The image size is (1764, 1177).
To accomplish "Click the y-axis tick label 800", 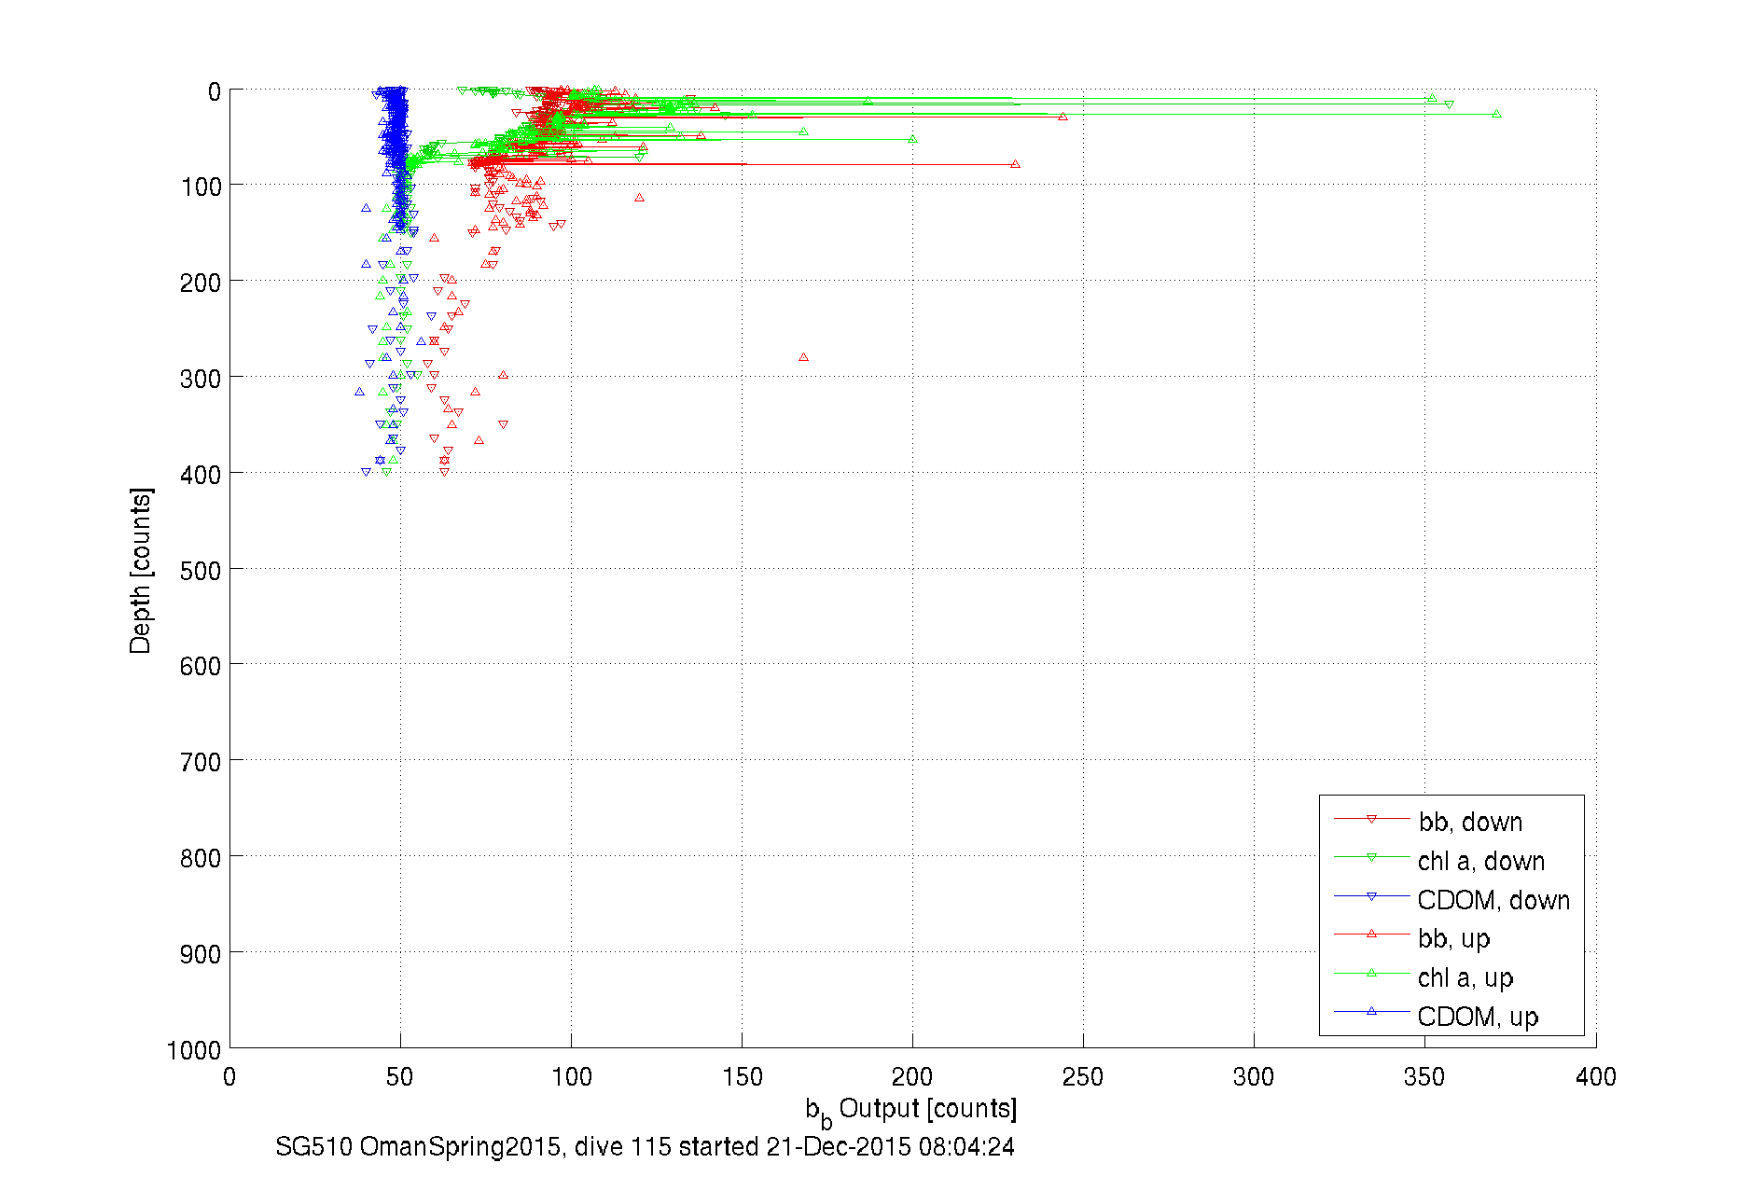I will pyautogui.click(x=201, y=858).
